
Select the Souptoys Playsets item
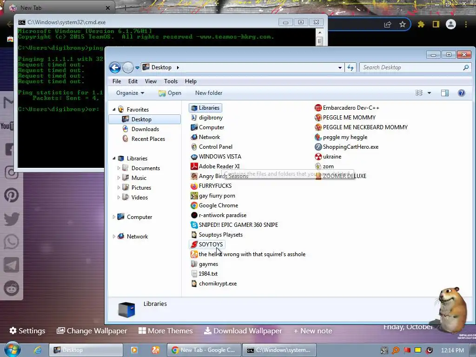point(217,235)
